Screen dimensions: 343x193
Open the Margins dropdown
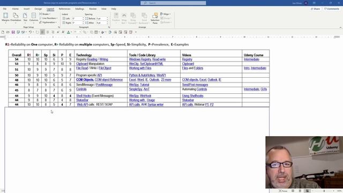point(5,18)
